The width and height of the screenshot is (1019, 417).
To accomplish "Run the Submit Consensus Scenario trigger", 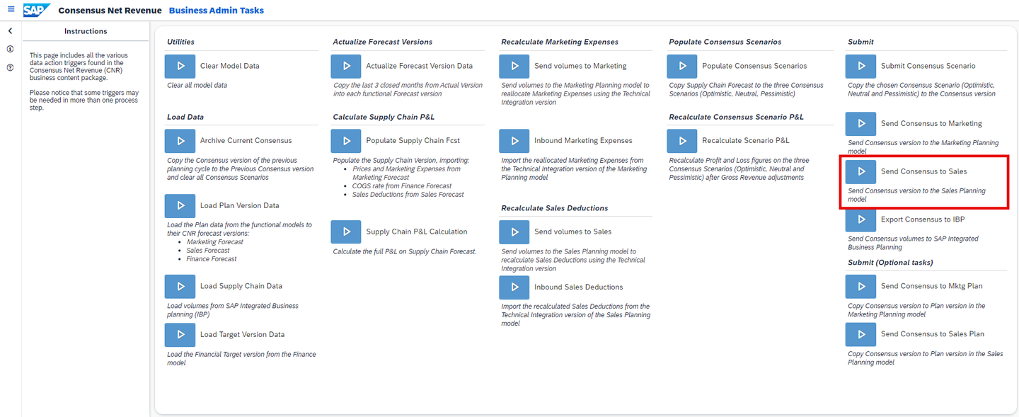I will pyautogui.click(x=861, y=66).
